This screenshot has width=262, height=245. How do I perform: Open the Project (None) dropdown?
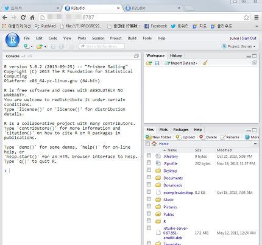click(238, 46)
